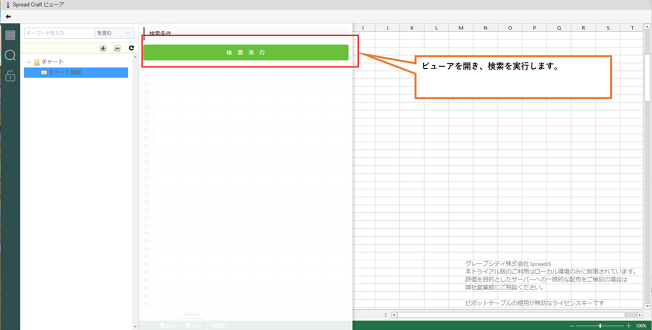Collapse the チャート folder tree node
Screen dimensions: 652x330
29,62
